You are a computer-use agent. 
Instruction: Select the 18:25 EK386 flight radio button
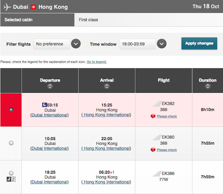(11, 173)
